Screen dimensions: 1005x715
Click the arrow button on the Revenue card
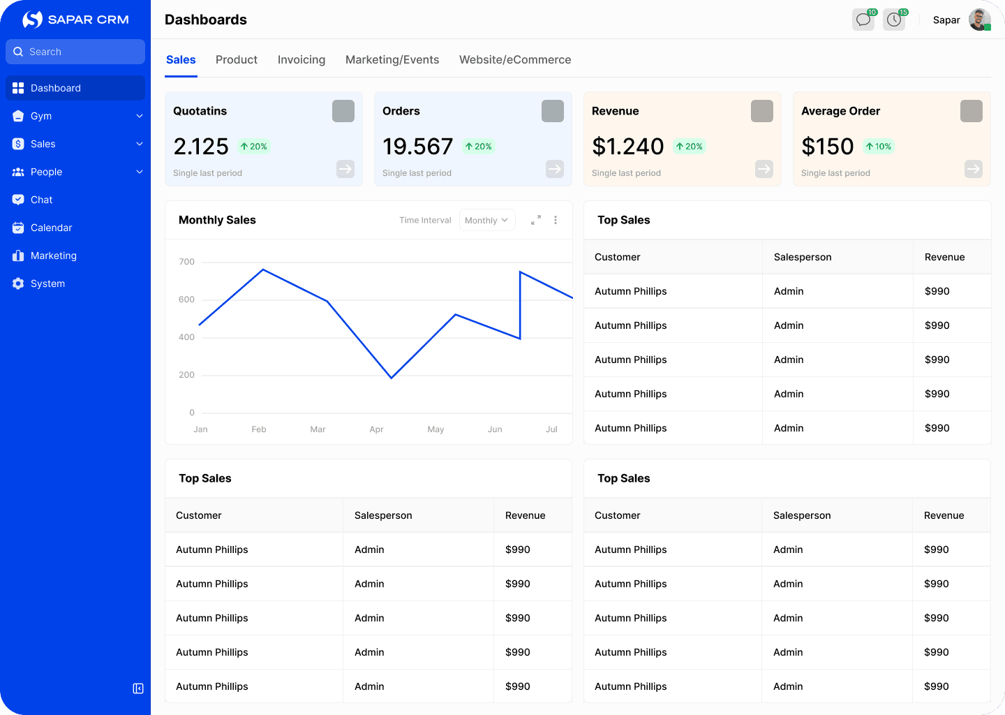[x=764, y=169]
